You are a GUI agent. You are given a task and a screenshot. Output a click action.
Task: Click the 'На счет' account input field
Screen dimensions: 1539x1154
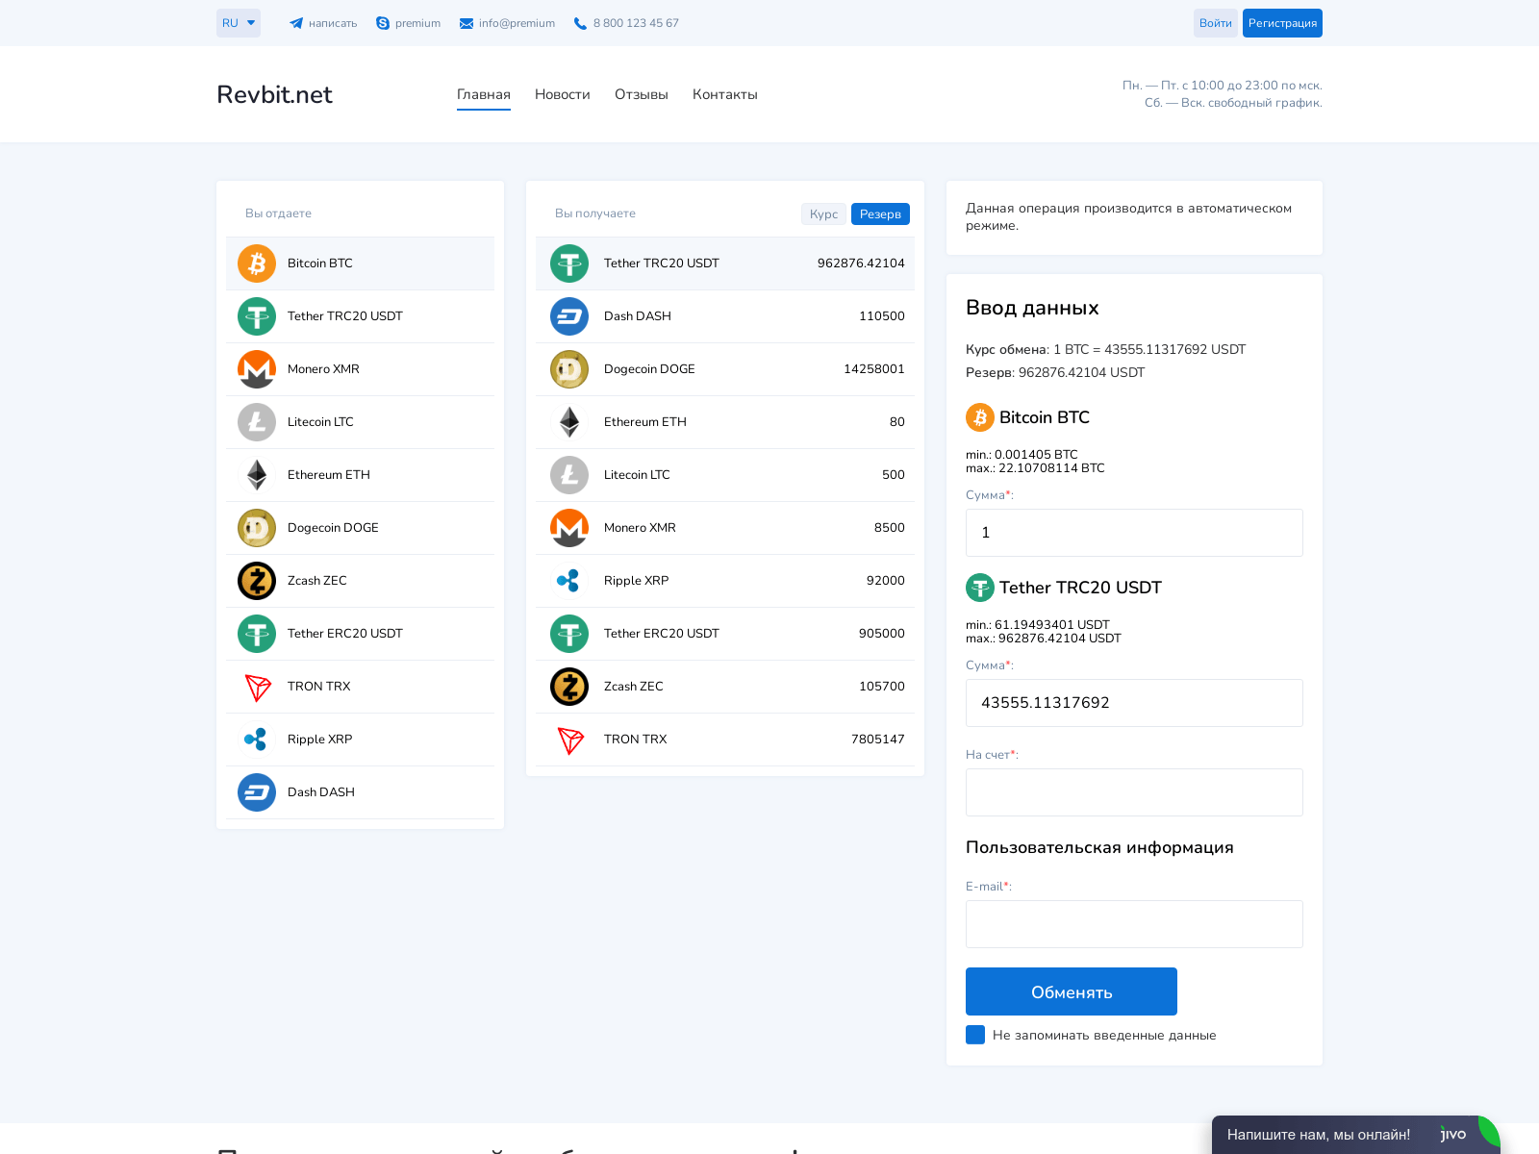pyautogui.click(x=1134, y=792)
